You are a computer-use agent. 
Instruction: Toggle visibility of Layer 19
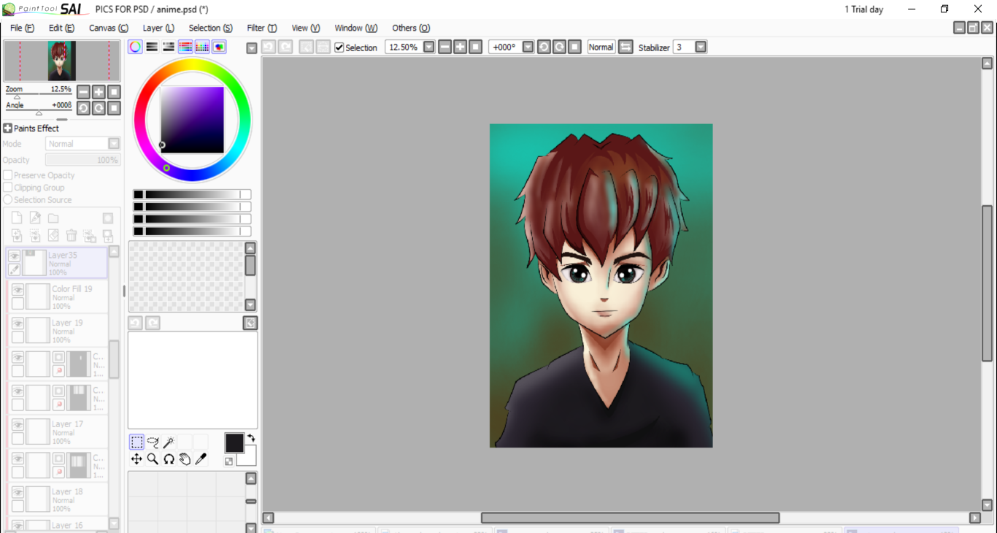coord(18,323)
